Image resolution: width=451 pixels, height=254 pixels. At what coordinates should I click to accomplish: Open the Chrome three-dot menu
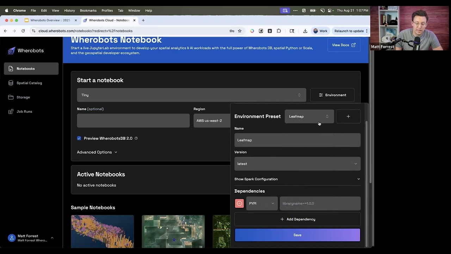pos(367,31)
